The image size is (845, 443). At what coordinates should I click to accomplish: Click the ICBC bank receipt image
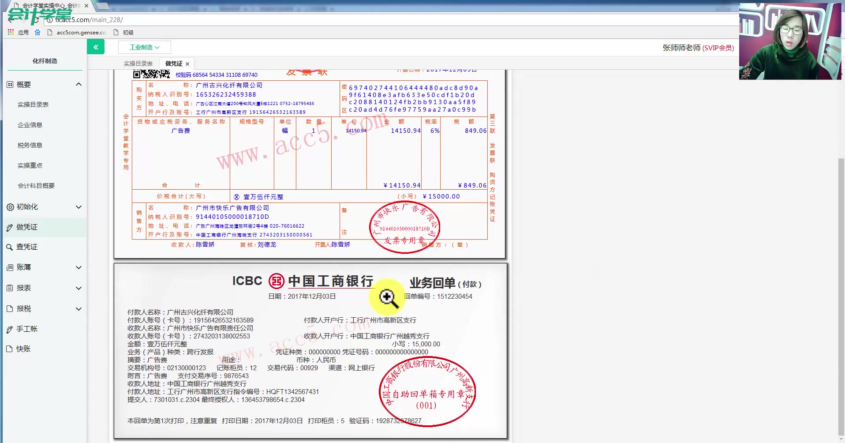pos(310,351)
